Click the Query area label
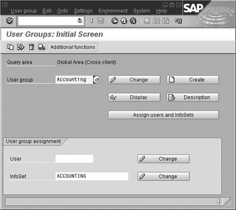 [x=19, y=62]
